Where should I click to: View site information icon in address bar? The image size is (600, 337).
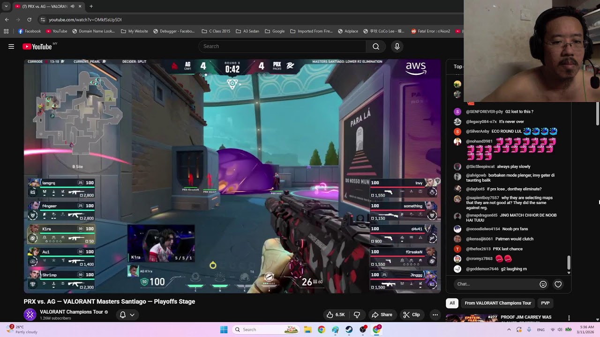43,20
